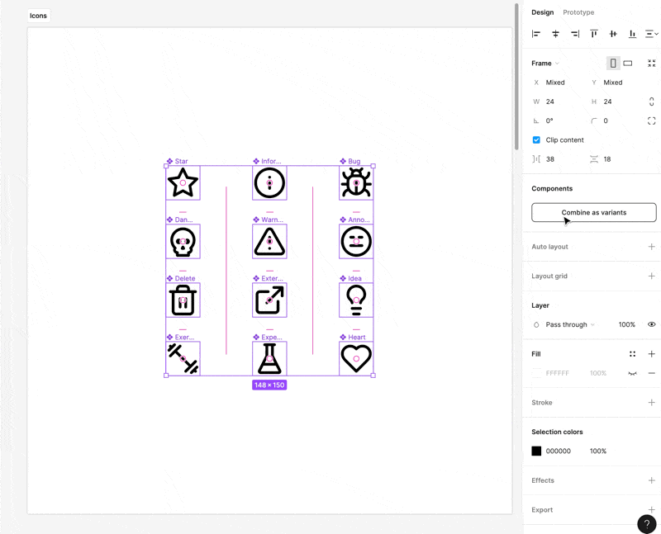Select the align horizontal centers icon
Viewport: 661px width, 534px height.
pos(555,33)
